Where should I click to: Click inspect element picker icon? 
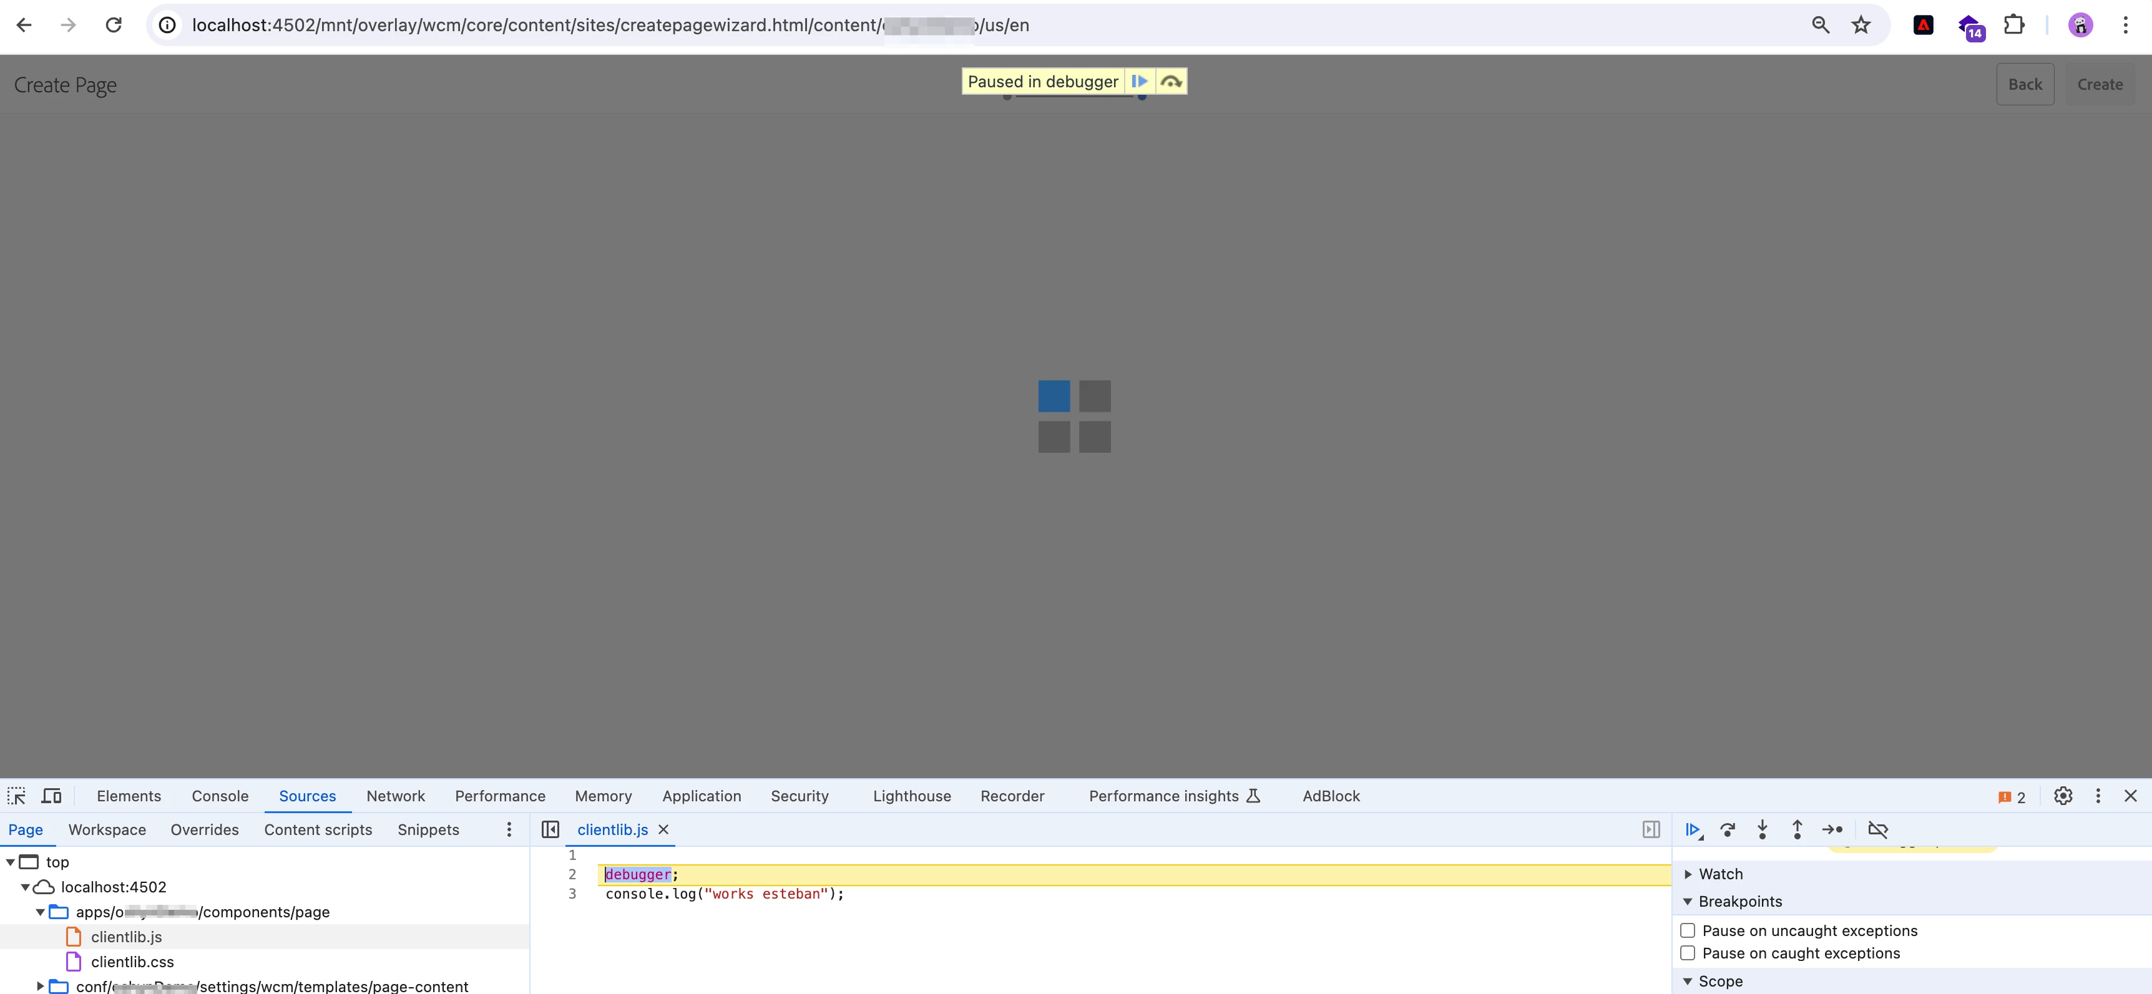coord(17,796)
